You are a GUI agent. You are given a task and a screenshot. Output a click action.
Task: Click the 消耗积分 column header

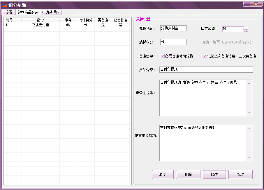[x=85, y=20]
